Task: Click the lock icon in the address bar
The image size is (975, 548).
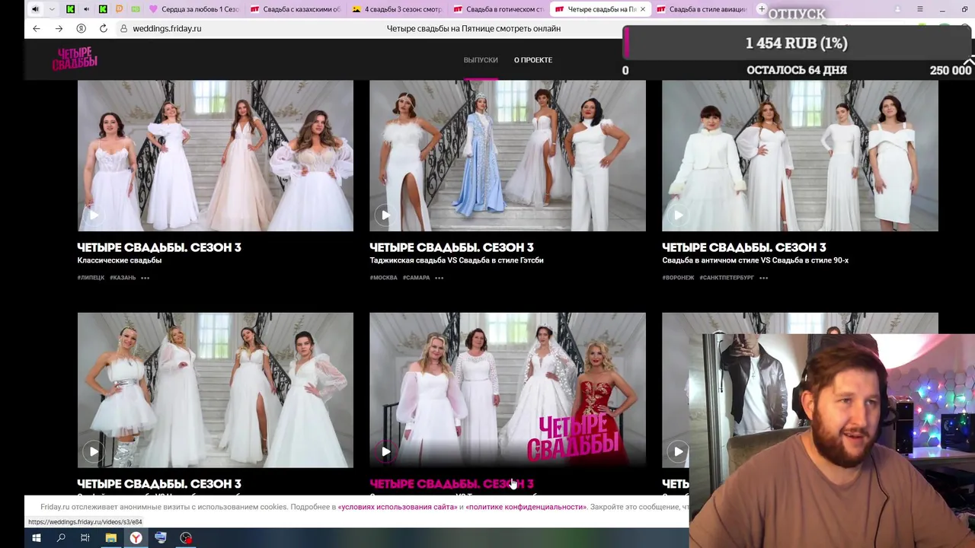Action: [123, 28]
